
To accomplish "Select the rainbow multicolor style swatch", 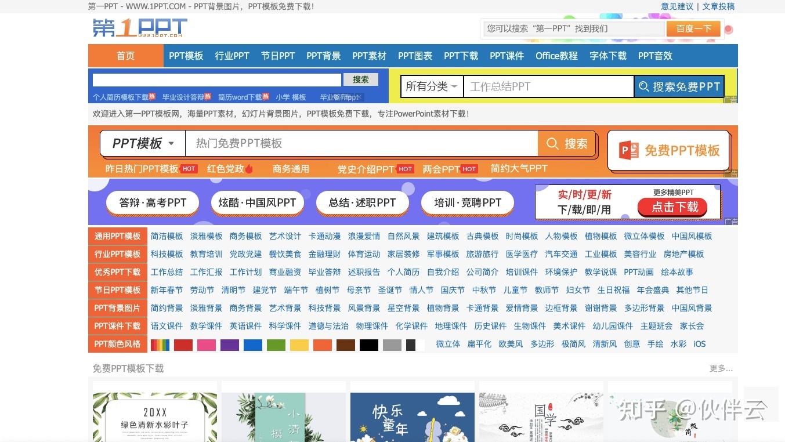I will click(160, 345).
